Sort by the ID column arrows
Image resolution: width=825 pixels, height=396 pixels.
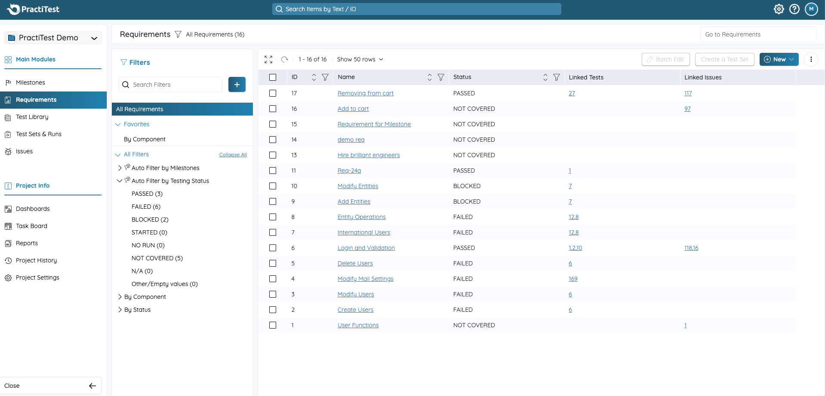click(314, 77)
